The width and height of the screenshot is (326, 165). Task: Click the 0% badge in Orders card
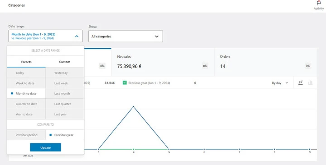[308, 66]
